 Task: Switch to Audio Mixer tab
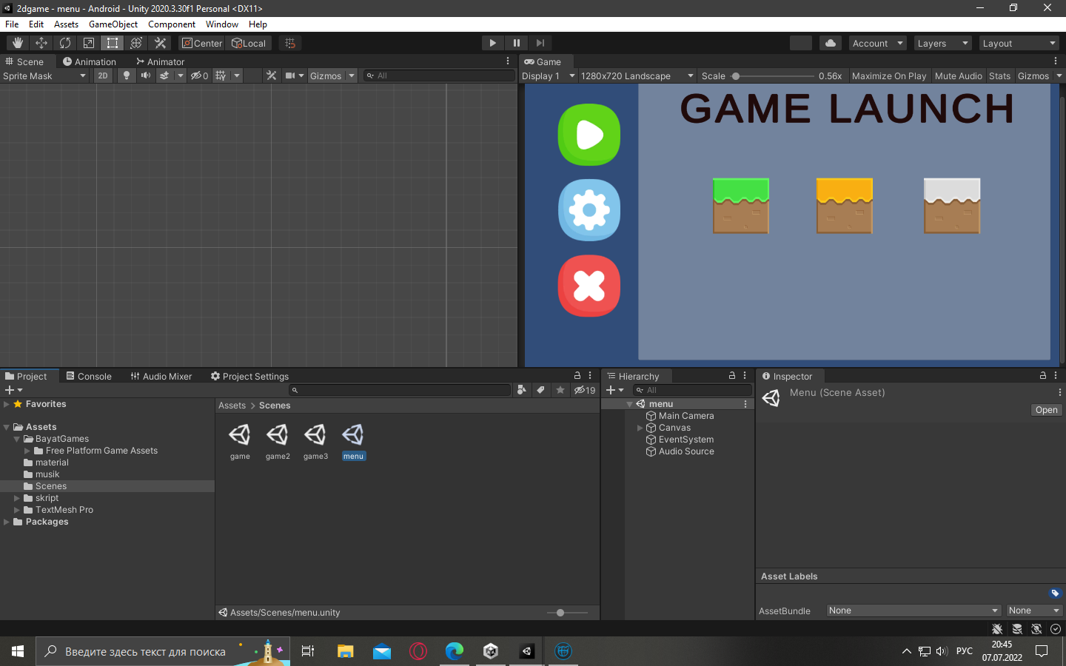[x=161, y=376]
